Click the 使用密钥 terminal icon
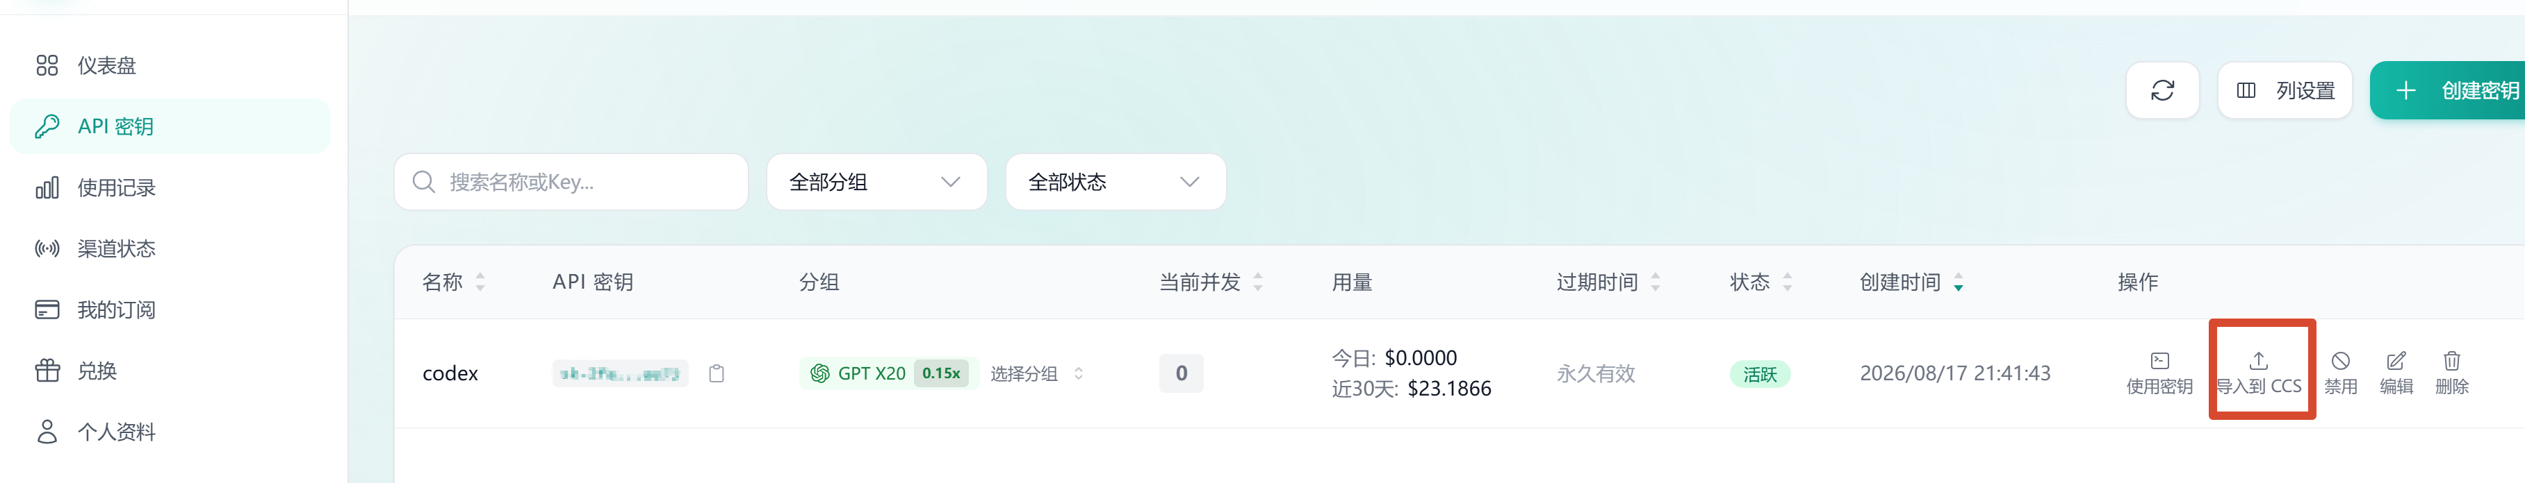Image resolution: width=2525 pixels, height=483 pixels. click(x=2159, y=361)
